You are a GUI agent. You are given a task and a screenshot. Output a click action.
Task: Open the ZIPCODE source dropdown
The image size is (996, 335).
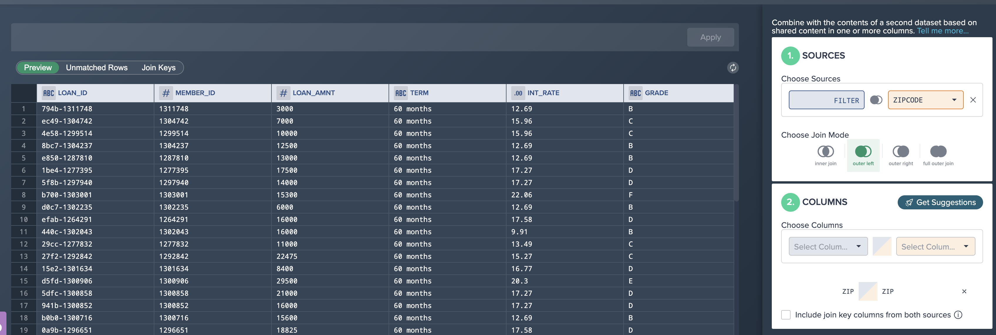pyautogui.click(x=925, y=100)
